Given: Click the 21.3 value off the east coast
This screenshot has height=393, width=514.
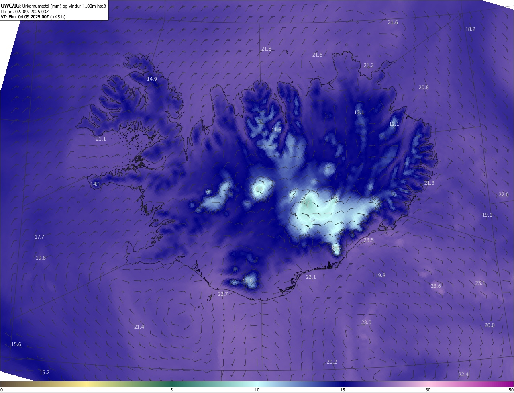Looking at the screenshot, I should pyautogui.click(x=429, y=183).
